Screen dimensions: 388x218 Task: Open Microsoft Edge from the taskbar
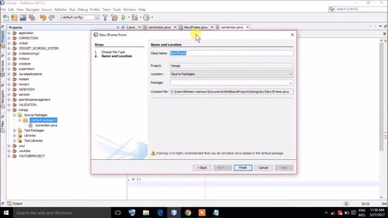160,213
